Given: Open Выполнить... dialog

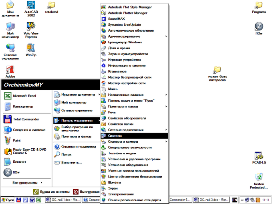Looking at the screenshot, I should [77, 162].
